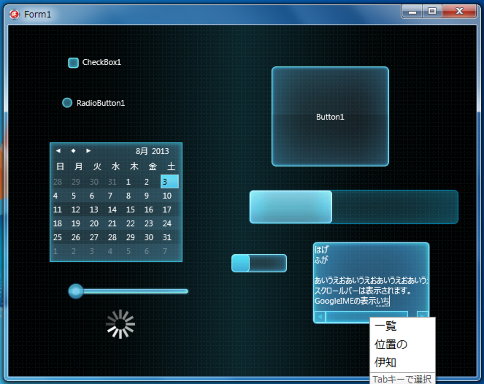
Task: Choose IME candidate 位置の
Action: (x=391, y=345)
